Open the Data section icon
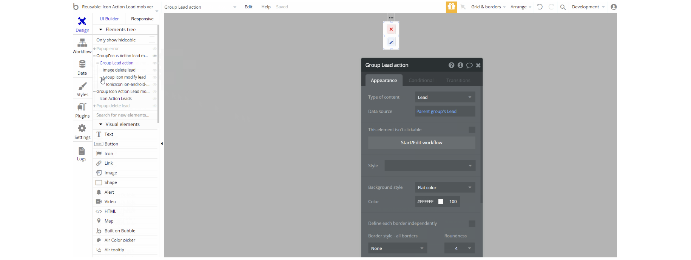 point(82,67)
